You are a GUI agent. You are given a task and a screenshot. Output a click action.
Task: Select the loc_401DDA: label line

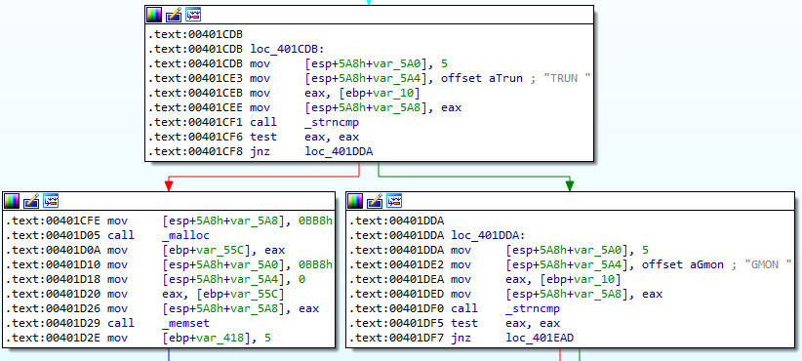(488, 235)
